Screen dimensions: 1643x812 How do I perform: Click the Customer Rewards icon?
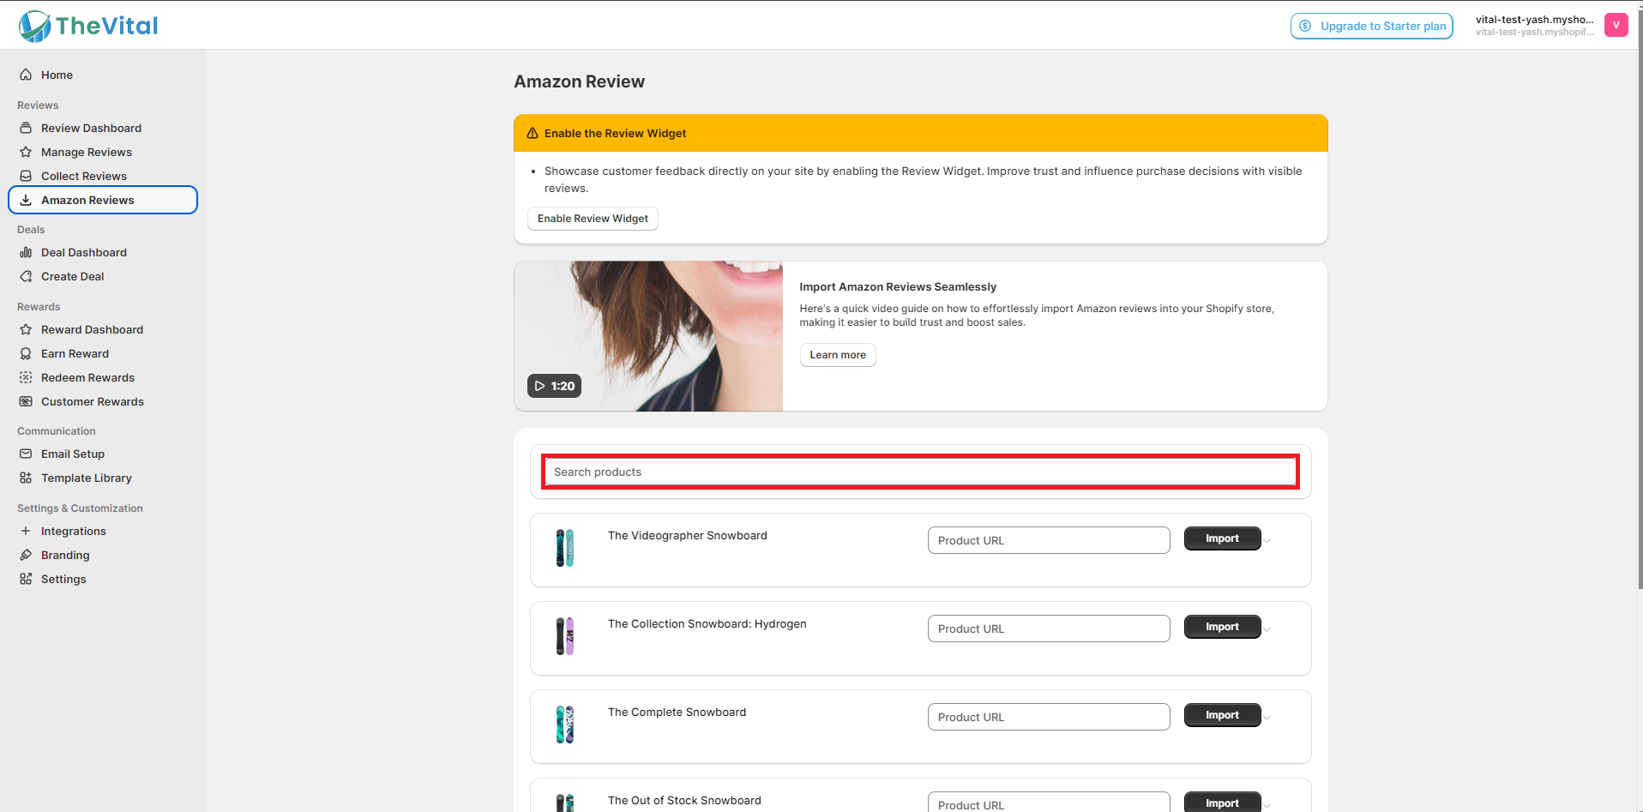pos(26,401)
